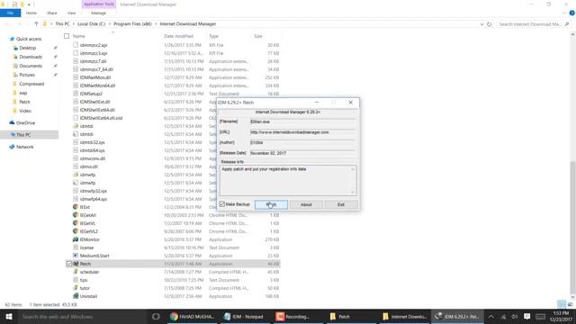Tick the select-all checkbox beside Name header

coord(67,36)
